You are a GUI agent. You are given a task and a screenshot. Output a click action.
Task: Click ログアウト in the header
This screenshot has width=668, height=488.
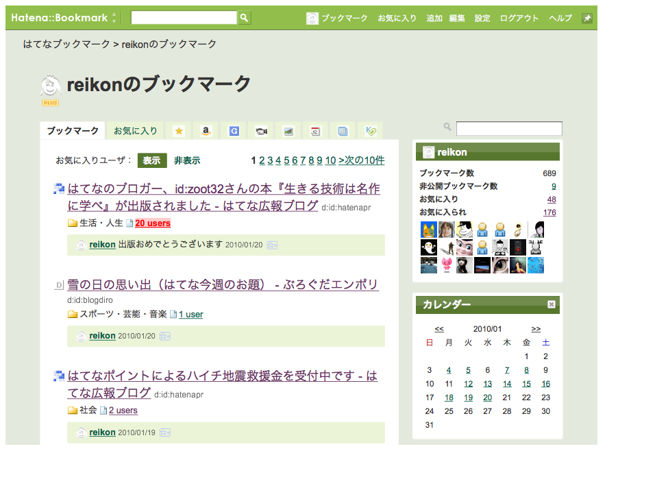519,18
